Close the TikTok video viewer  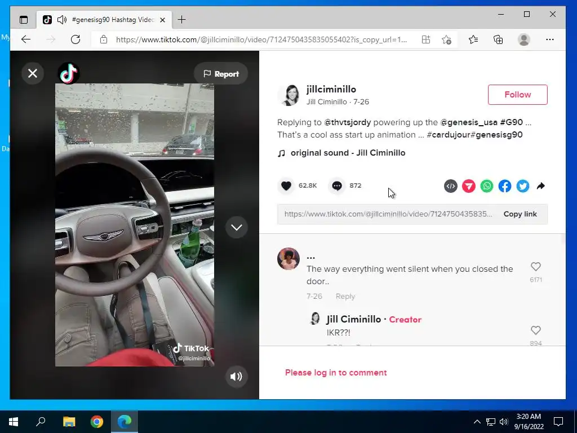tap(33, 73)
